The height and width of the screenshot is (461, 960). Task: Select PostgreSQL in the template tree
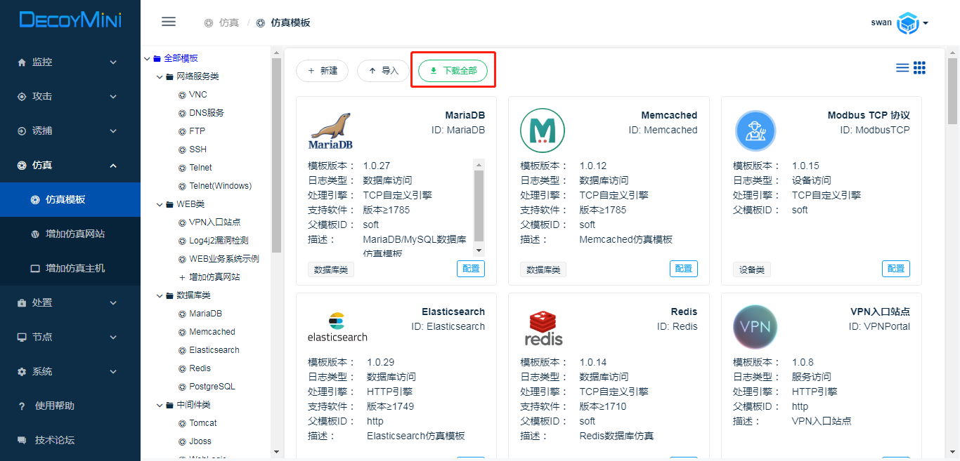tap(212, 387)
